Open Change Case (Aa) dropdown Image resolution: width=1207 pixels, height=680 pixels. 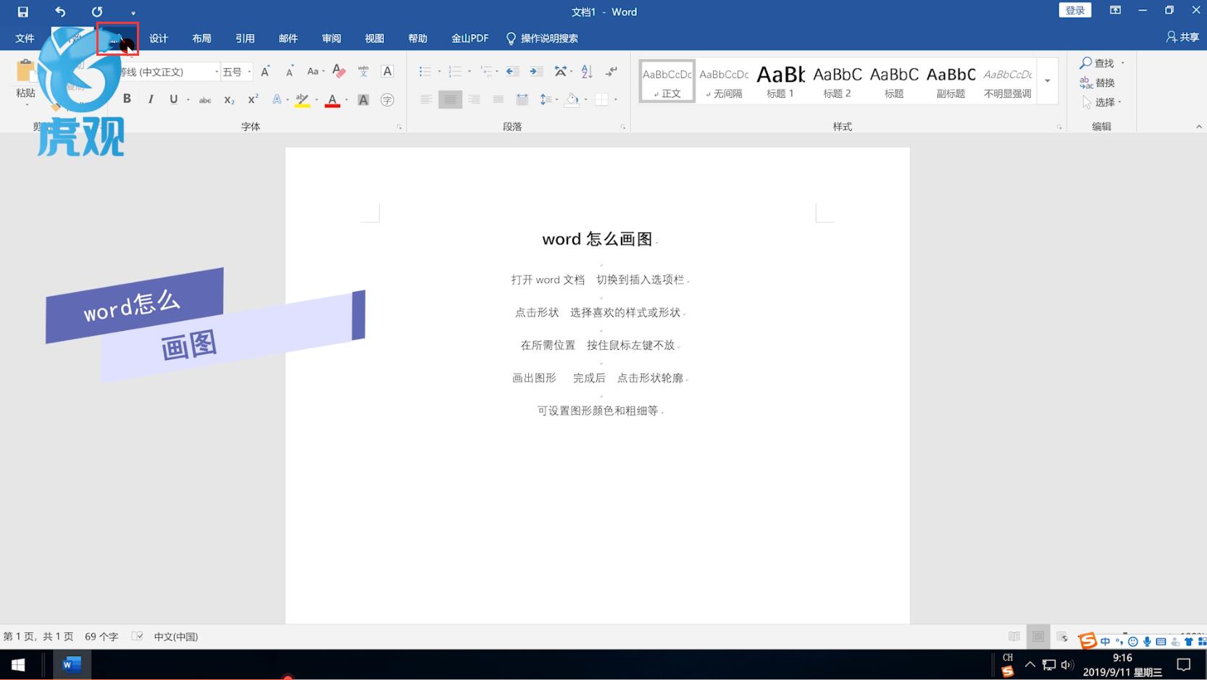point(315,71)
